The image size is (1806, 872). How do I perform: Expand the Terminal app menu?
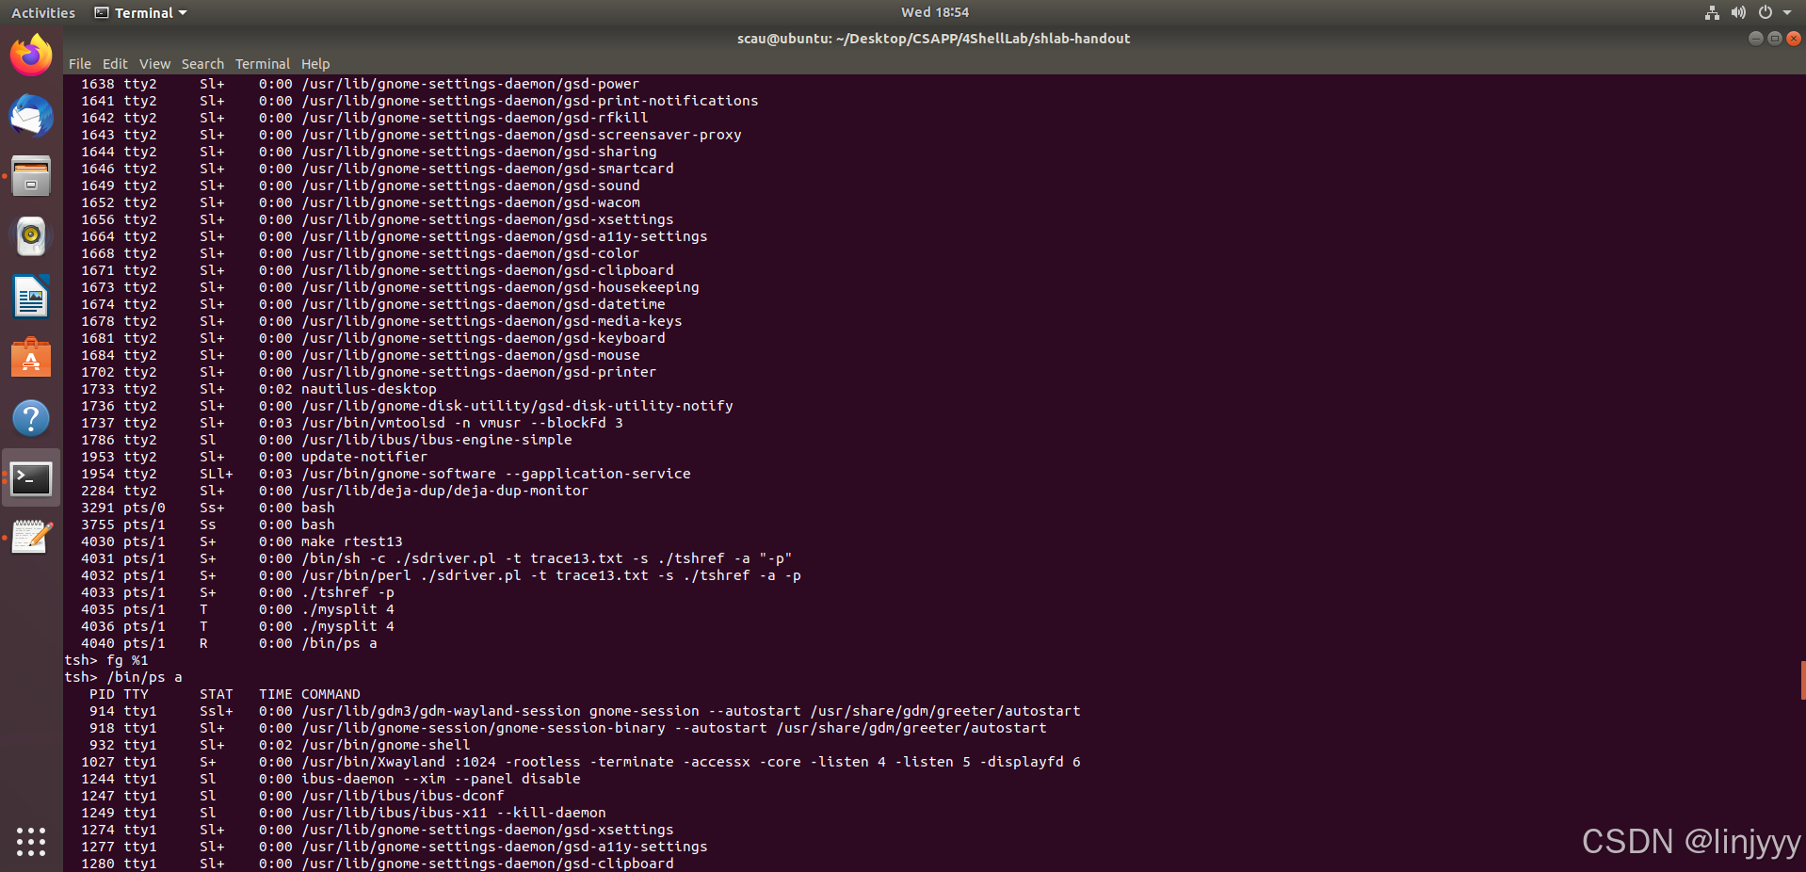tap(141, 12)
